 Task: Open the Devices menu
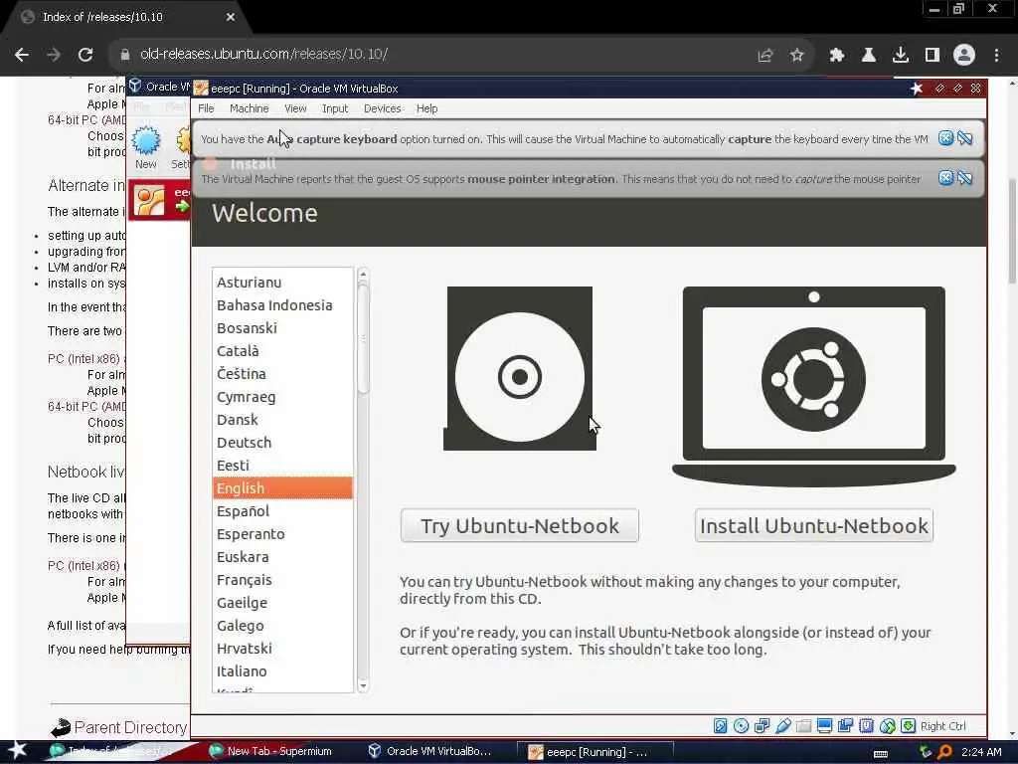coord(383,108)
